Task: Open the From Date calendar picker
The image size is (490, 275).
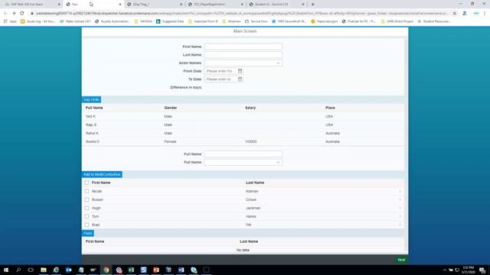Action: (240, 71)
